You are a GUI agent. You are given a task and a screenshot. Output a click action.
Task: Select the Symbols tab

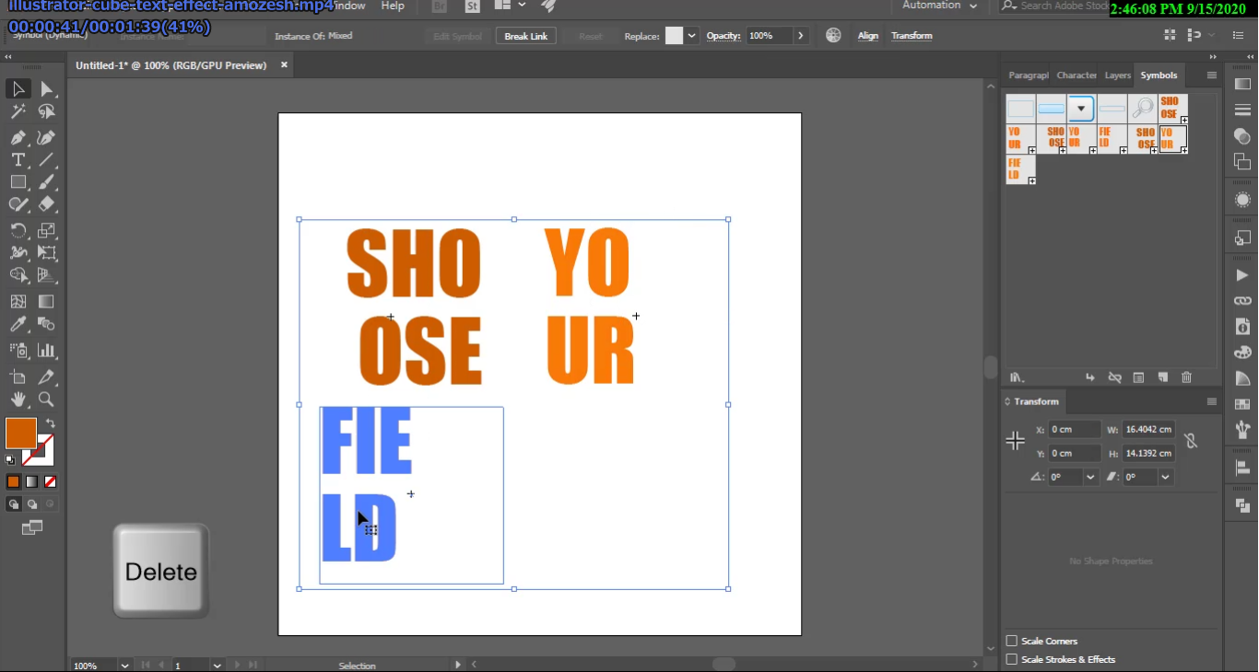pos(1159,75)
